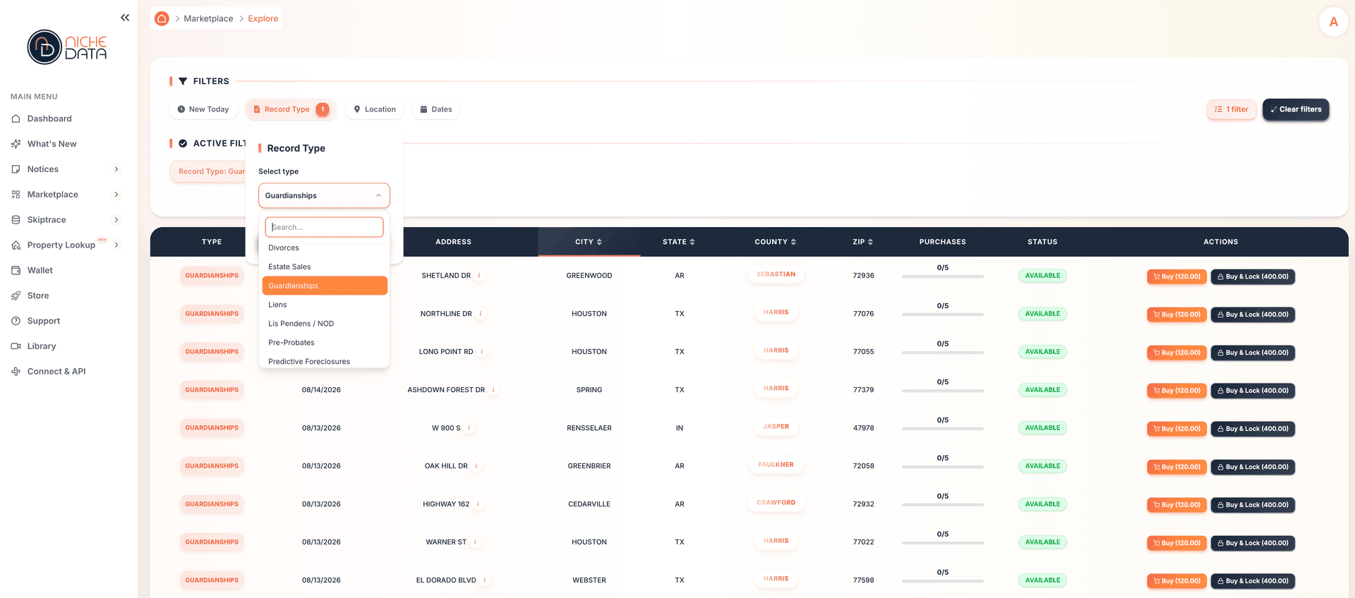This screenshot has height=598, width=1355.
Task: Select Liens in the dropdown list
Action: point(325,305)
